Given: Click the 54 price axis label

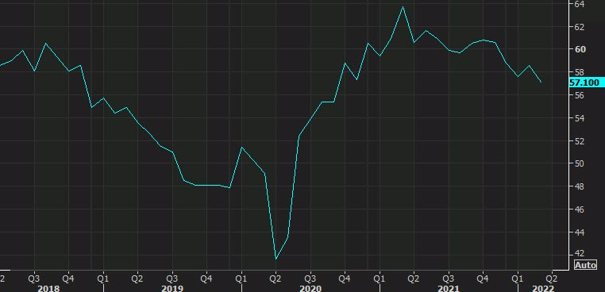Looking at the screenshot, I should click(x=580, y=118).
